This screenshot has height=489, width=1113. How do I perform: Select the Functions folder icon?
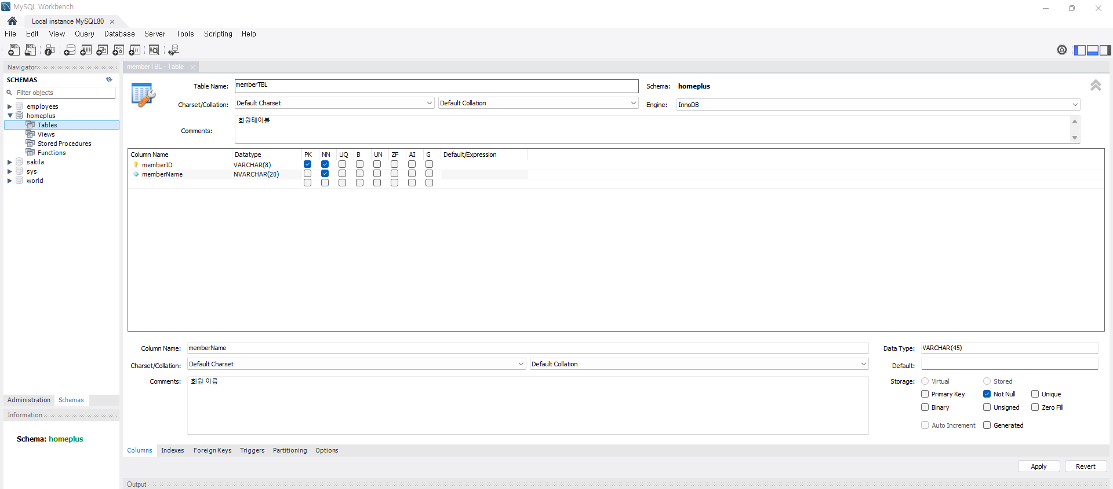(31, 153)
